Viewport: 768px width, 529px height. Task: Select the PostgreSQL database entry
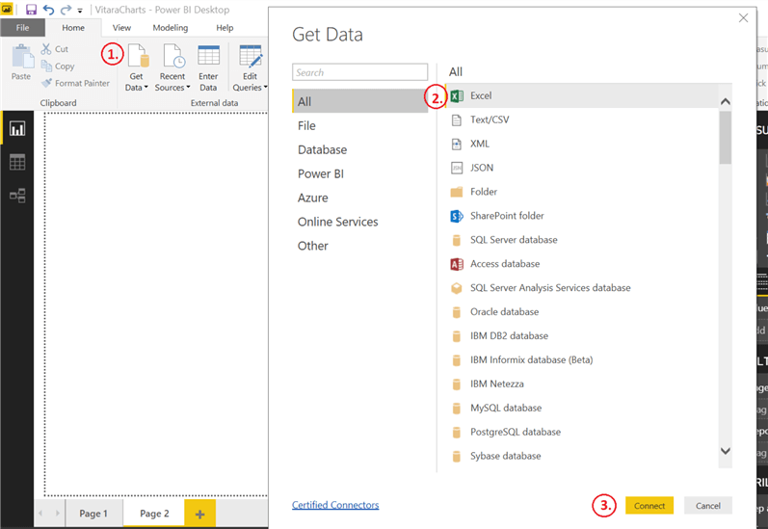tap(582, 432)
